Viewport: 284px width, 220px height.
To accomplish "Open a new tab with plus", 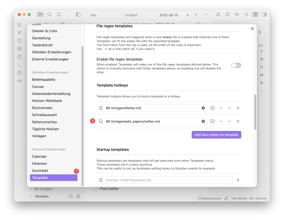I will coord(196,15).
